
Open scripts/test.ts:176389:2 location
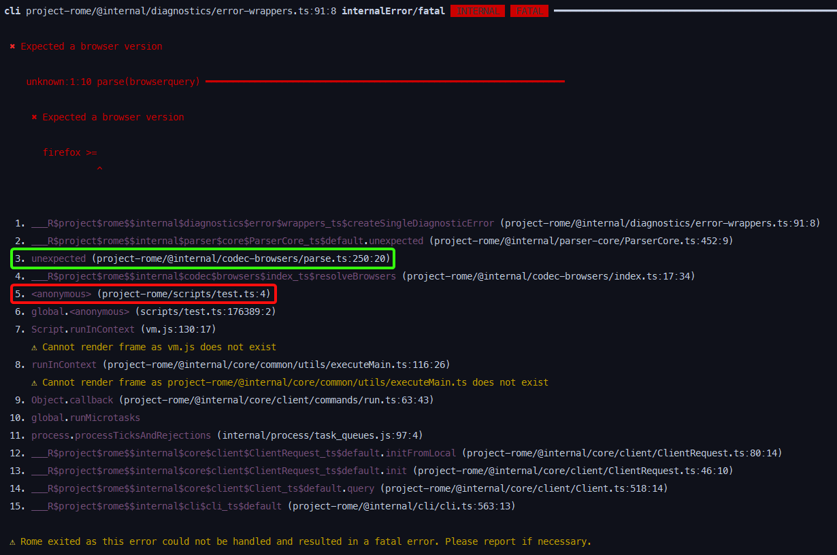(206, 312)
